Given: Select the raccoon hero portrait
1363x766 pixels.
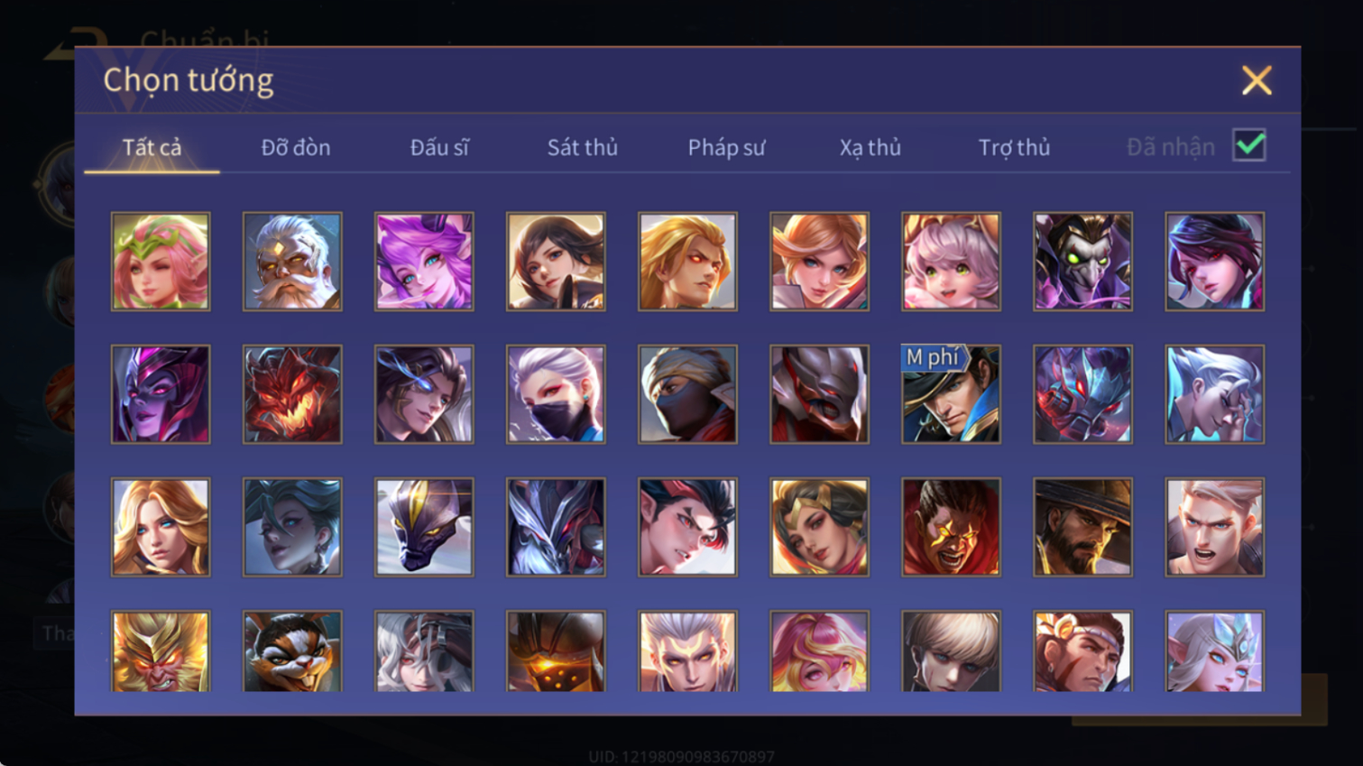Looking at the screenshot, I should [x=292, y=651].
